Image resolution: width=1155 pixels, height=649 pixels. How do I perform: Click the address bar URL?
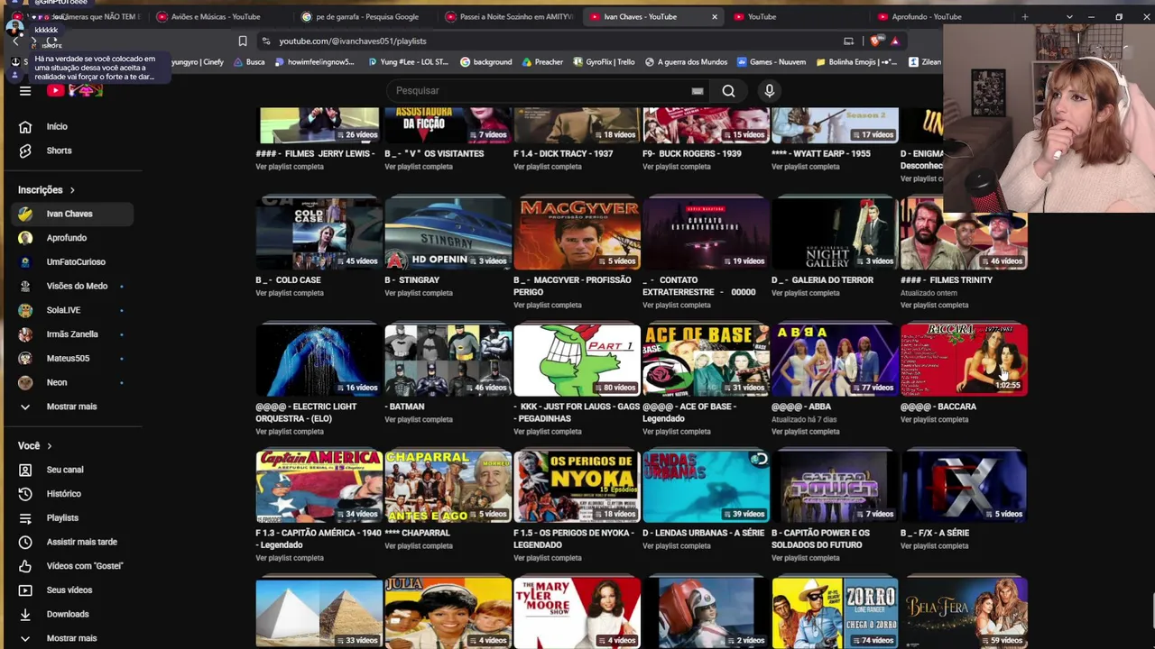[353, 41]
